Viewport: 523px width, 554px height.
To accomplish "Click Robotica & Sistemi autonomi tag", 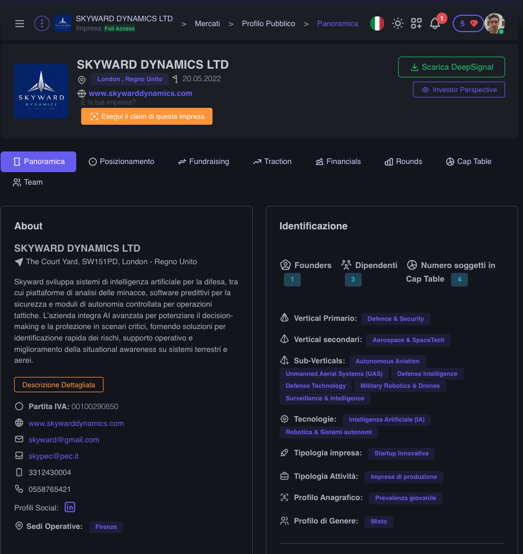I will point(329,432).
